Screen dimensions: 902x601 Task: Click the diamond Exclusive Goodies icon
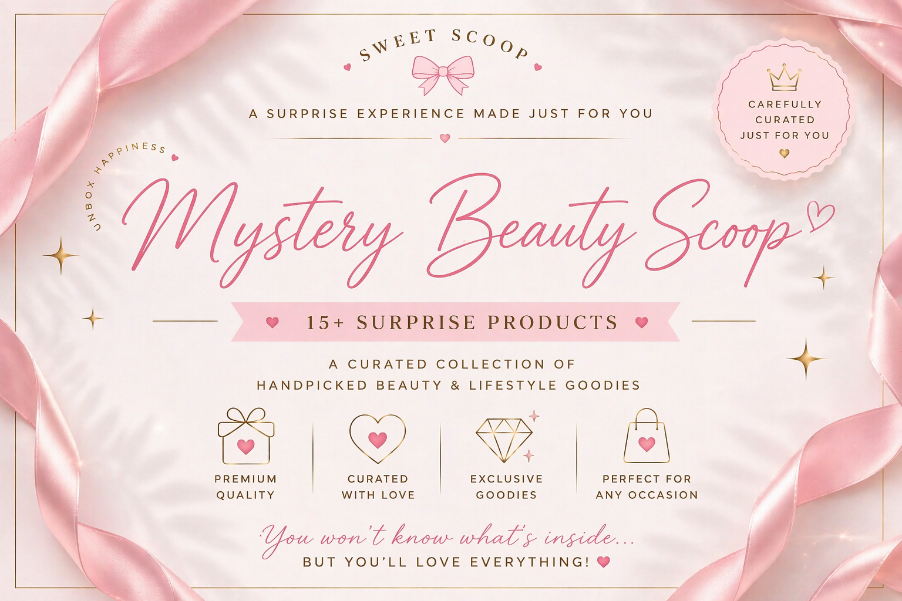[x=505, y=438]
